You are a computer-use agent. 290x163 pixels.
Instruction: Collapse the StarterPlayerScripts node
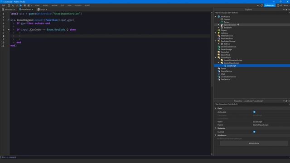218,63
